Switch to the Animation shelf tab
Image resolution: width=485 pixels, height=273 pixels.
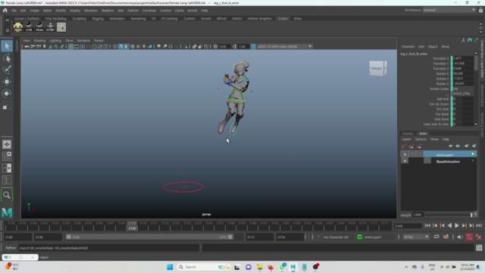(117, 18)
